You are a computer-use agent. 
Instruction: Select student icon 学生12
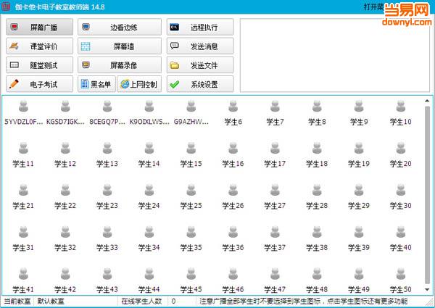[65, 149]
